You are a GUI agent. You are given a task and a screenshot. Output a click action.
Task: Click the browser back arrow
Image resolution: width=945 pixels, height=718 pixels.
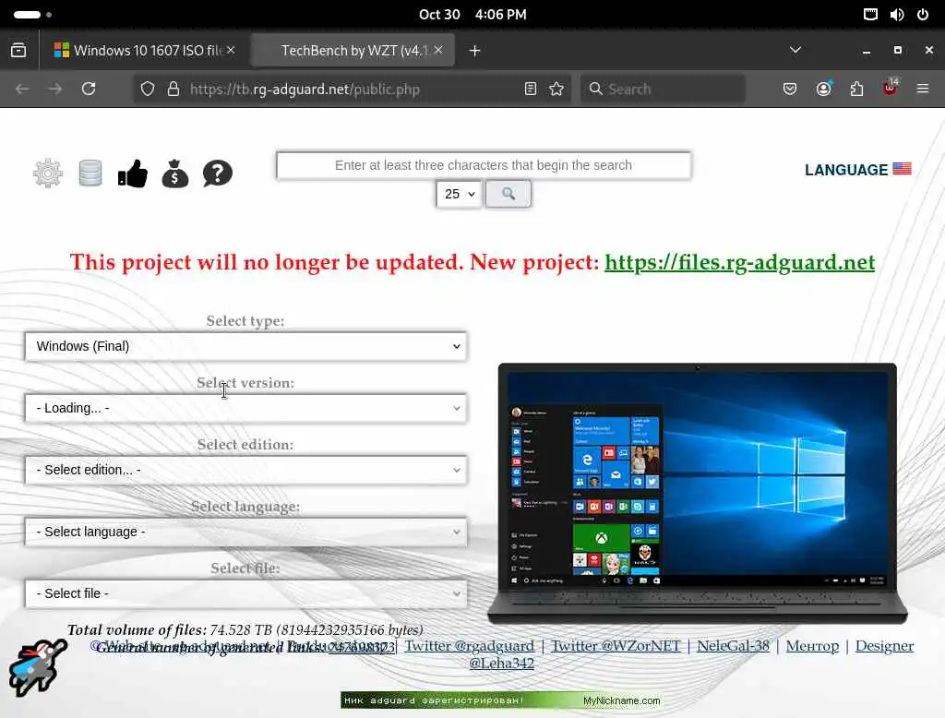click(x=22, y=90)
